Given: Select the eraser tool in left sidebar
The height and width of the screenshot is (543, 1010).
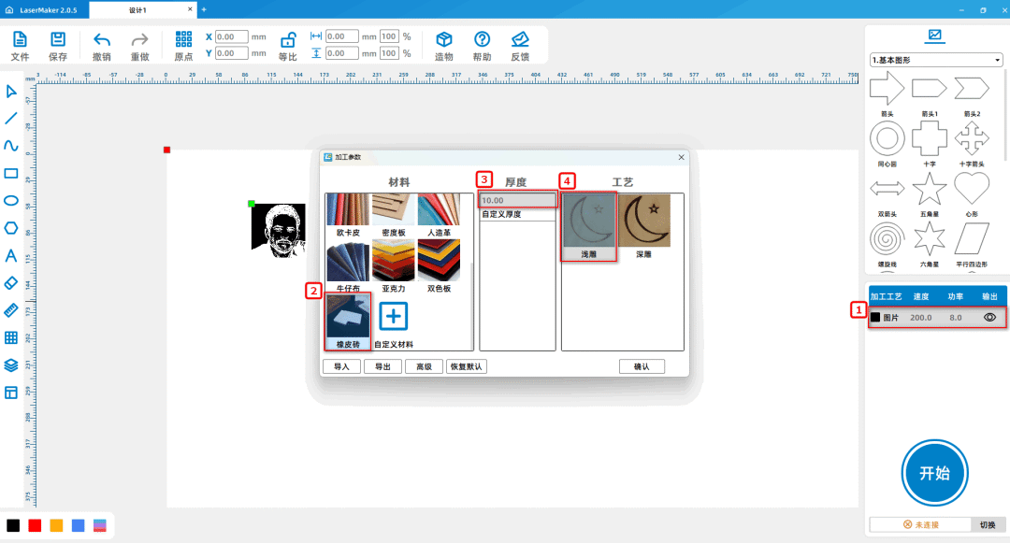Looking at the screenshot, I should pyautogui.click(x=11, y=282).
